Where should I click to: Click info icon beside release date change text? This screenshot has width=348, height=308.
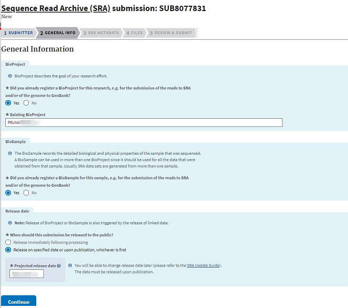point(70,266)
